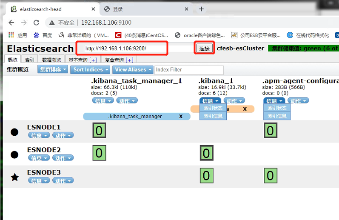Click ESNODE2 shard 0 of .kibana_1
Screen dimensions: 339x220
pyautogui.click(x=206, y=153)
